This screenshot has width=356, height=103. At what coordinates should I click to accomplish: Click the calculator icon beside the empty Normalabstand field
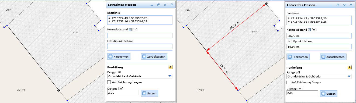(130, 30)
